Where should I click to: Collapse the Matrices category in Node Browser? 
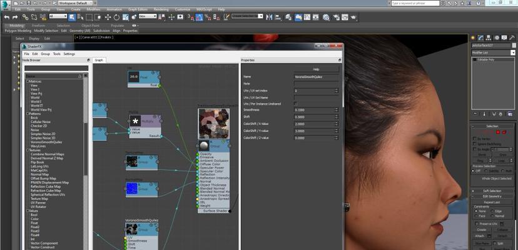click(28, 81)
